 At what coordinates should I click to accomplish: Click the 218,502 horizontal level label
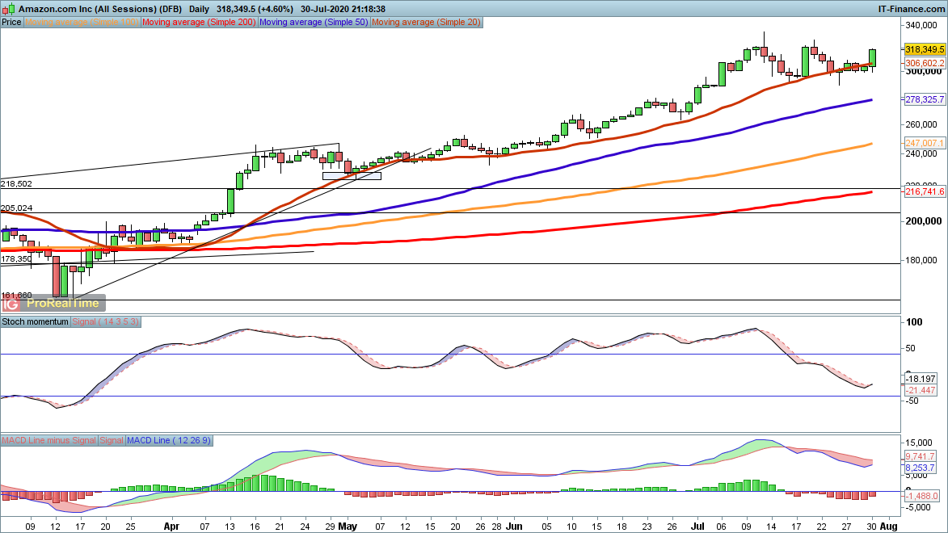click(16, 183)
